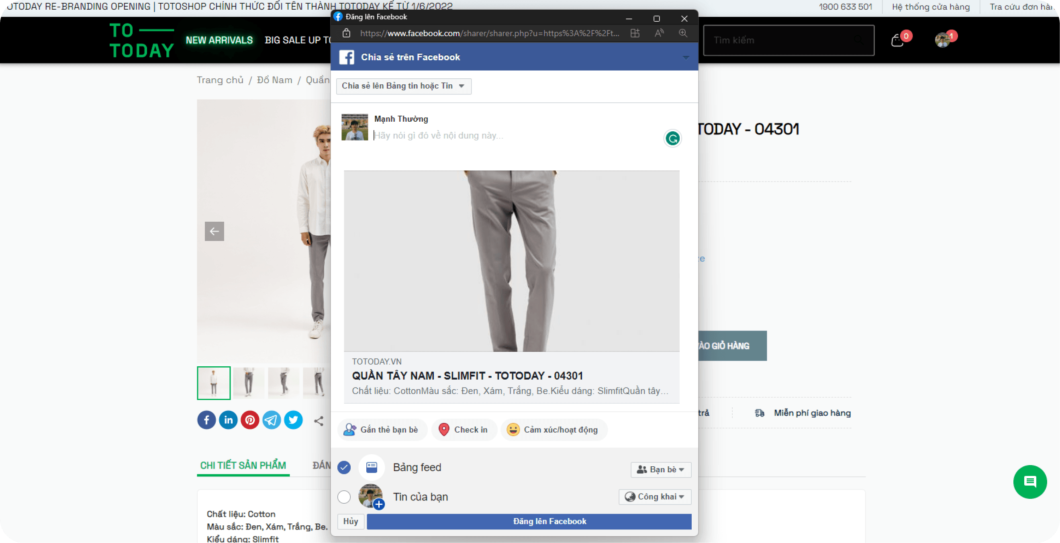Click Miễn phí giao hàng text

point(812,412)
